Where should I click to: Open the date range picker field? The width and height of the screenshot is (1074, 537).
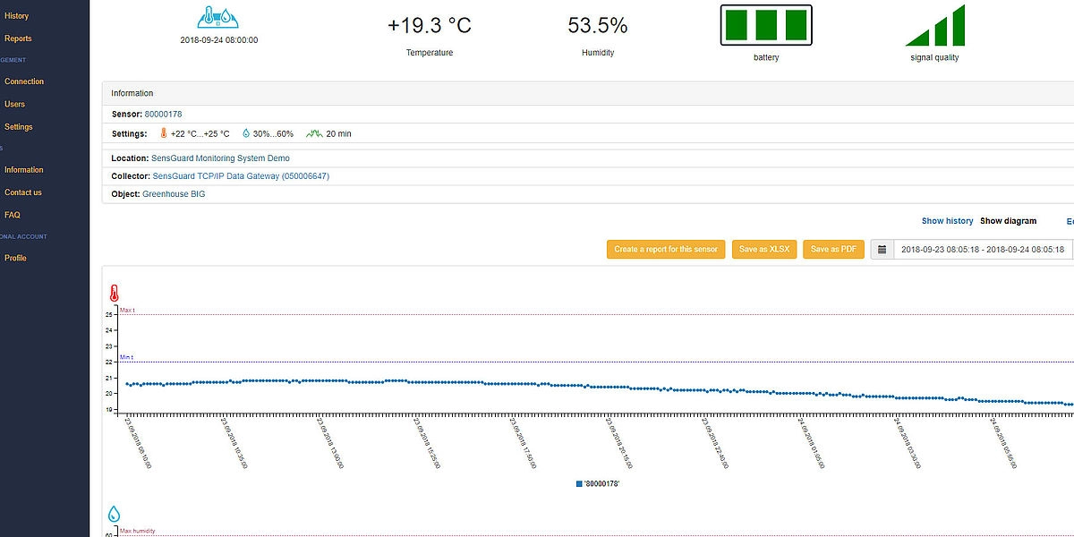click(983, 250)
